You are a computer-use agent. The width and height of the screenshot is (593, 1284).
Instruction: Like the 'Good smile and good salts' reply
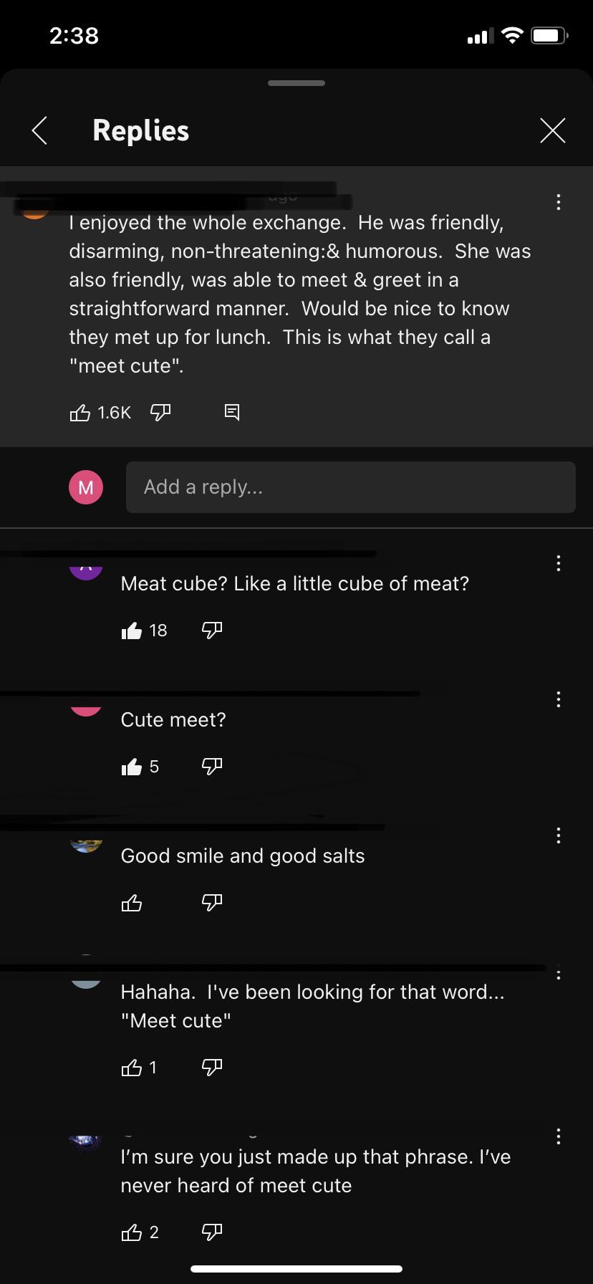(132, 902)
